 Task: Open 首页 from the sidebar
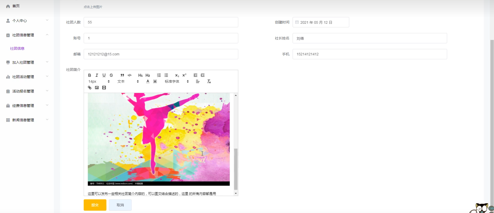16,6
